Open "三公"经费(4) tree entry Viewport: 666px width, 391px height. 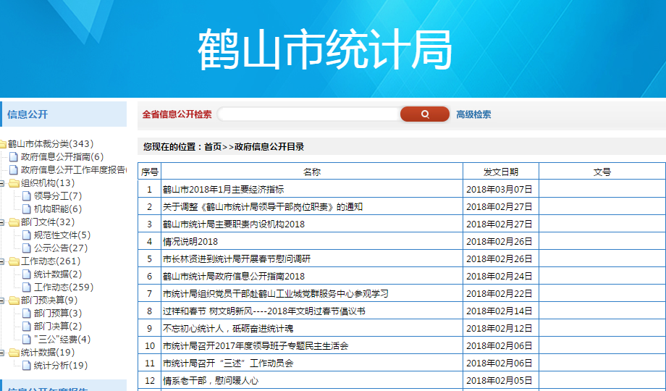tap(62, 340)
